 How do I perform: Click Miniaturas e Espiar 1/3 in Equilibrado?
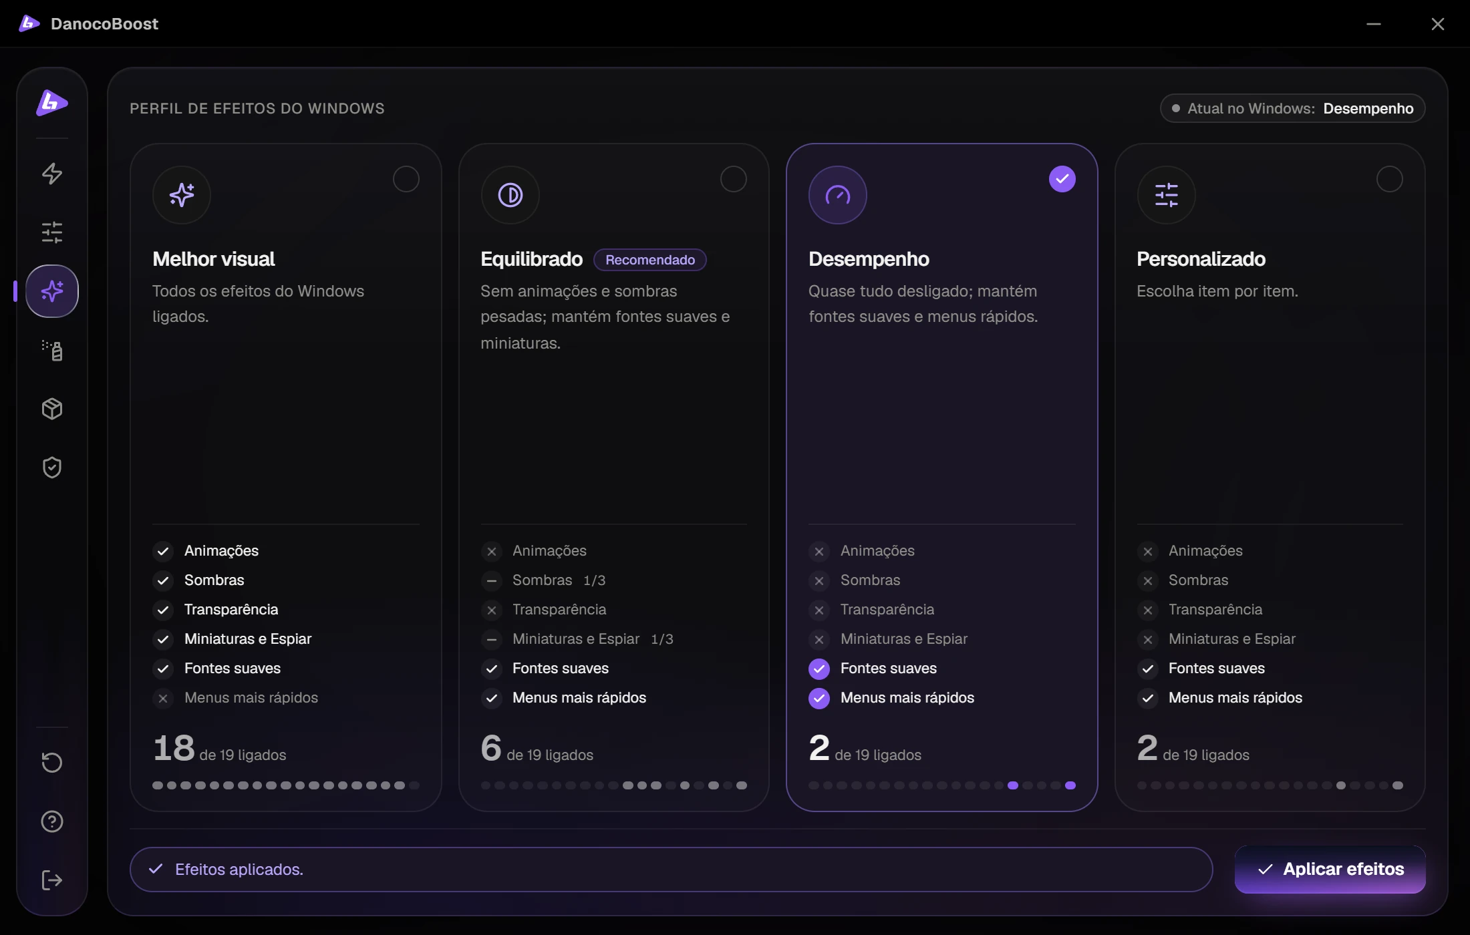click(577, 639)
